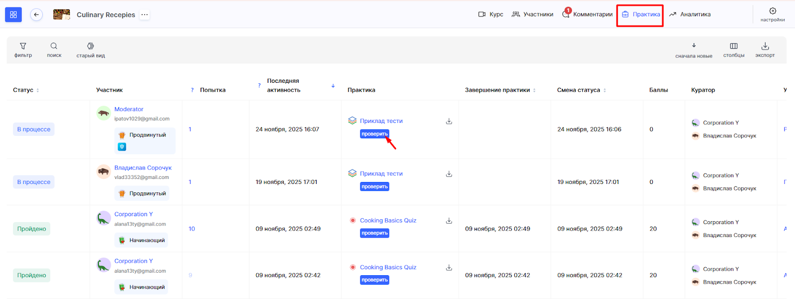This screenshot has width=795, height=299.
Task: Click the back arrow button
Action: click(36, 15)
